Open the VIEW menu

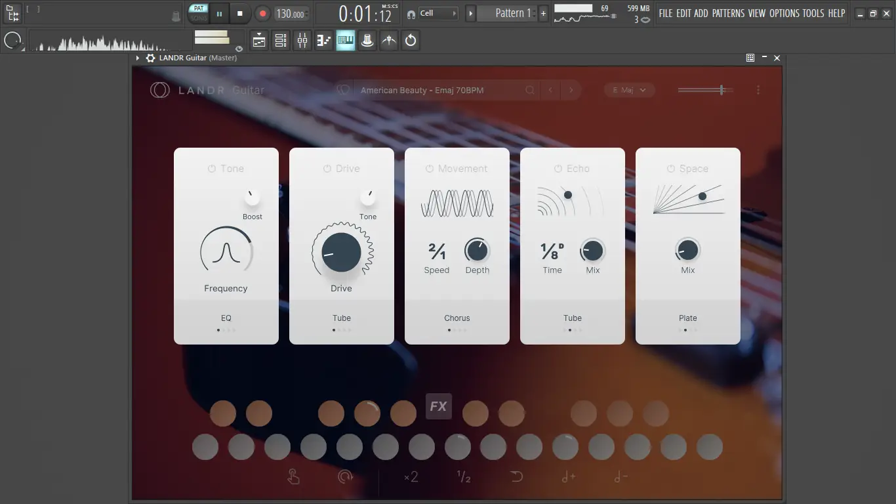click(x=757, y=13)
